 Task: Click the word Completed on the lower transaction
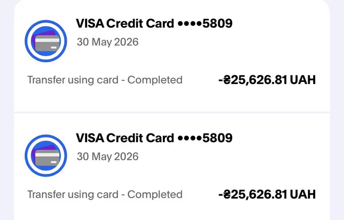tap(155, 194)
